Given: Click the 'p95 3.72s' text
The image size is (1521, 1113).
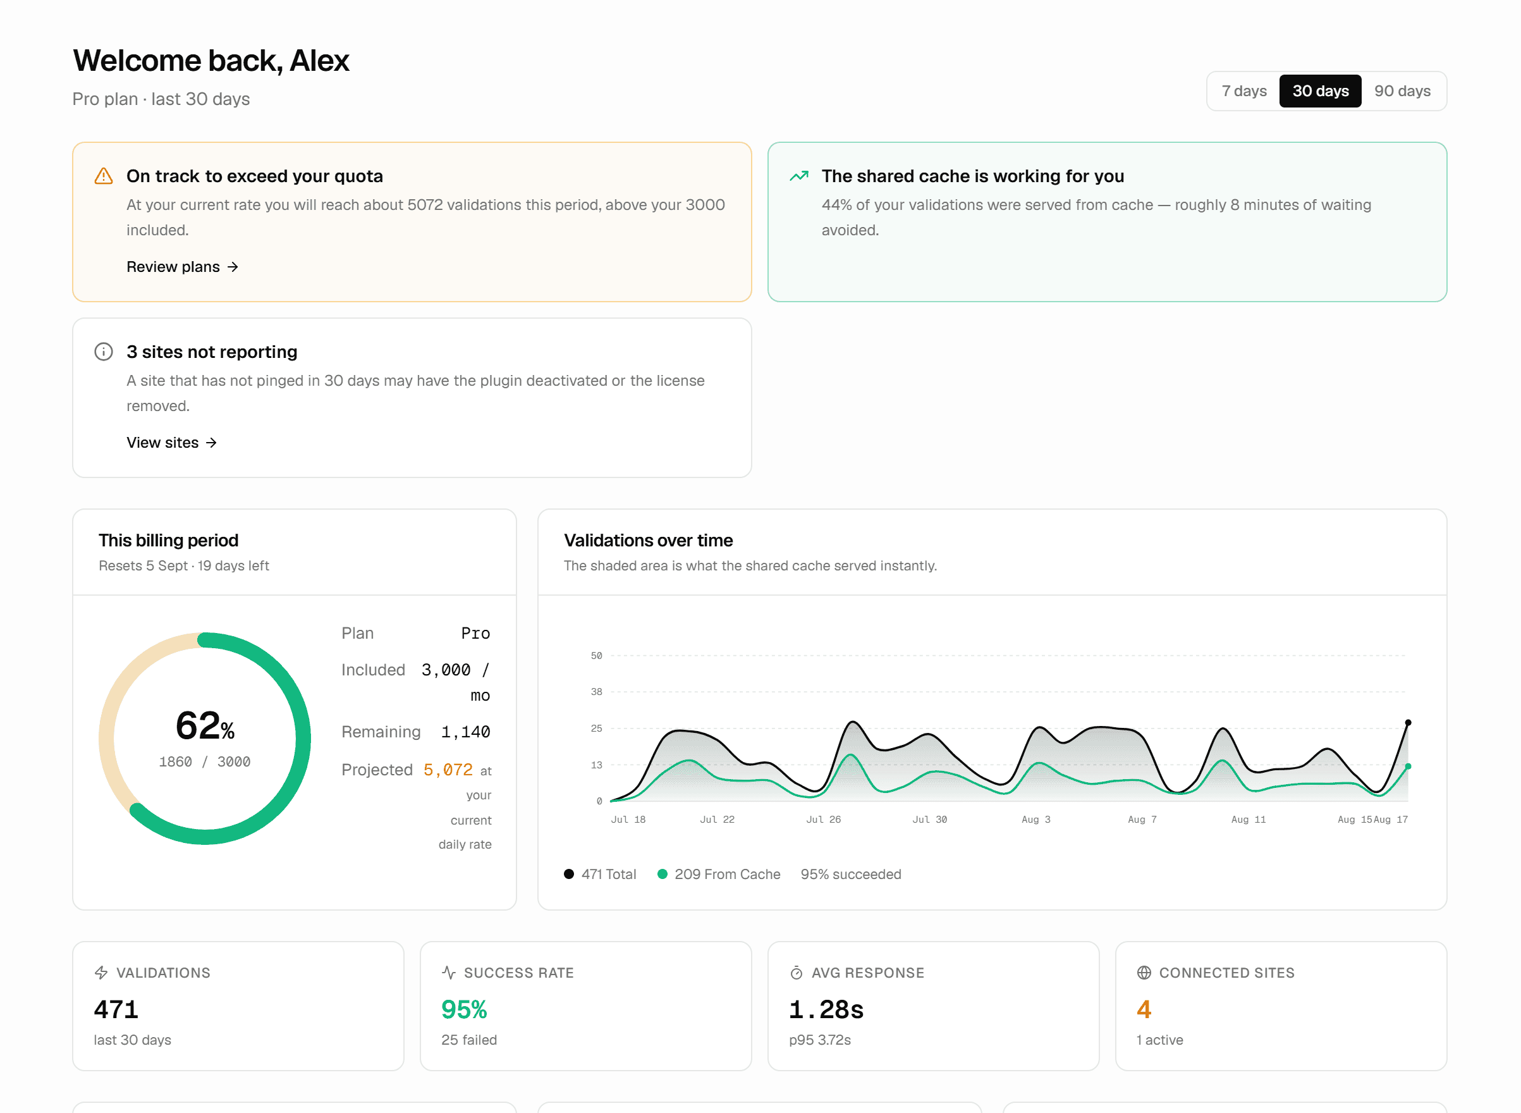Looking at the screenshot, I should [x=820, y=1040].
